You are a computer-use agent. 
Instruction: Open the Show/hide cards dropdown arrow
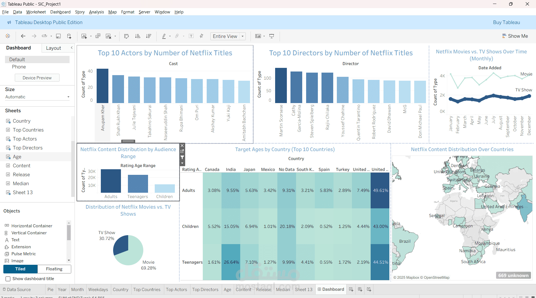click(x=264, y=36)
